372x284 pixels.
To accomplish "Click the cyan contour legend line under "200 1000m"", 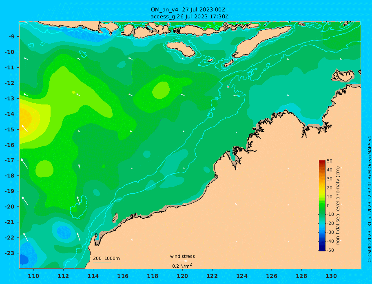I will pyautogui.click(x=102, y=262).
